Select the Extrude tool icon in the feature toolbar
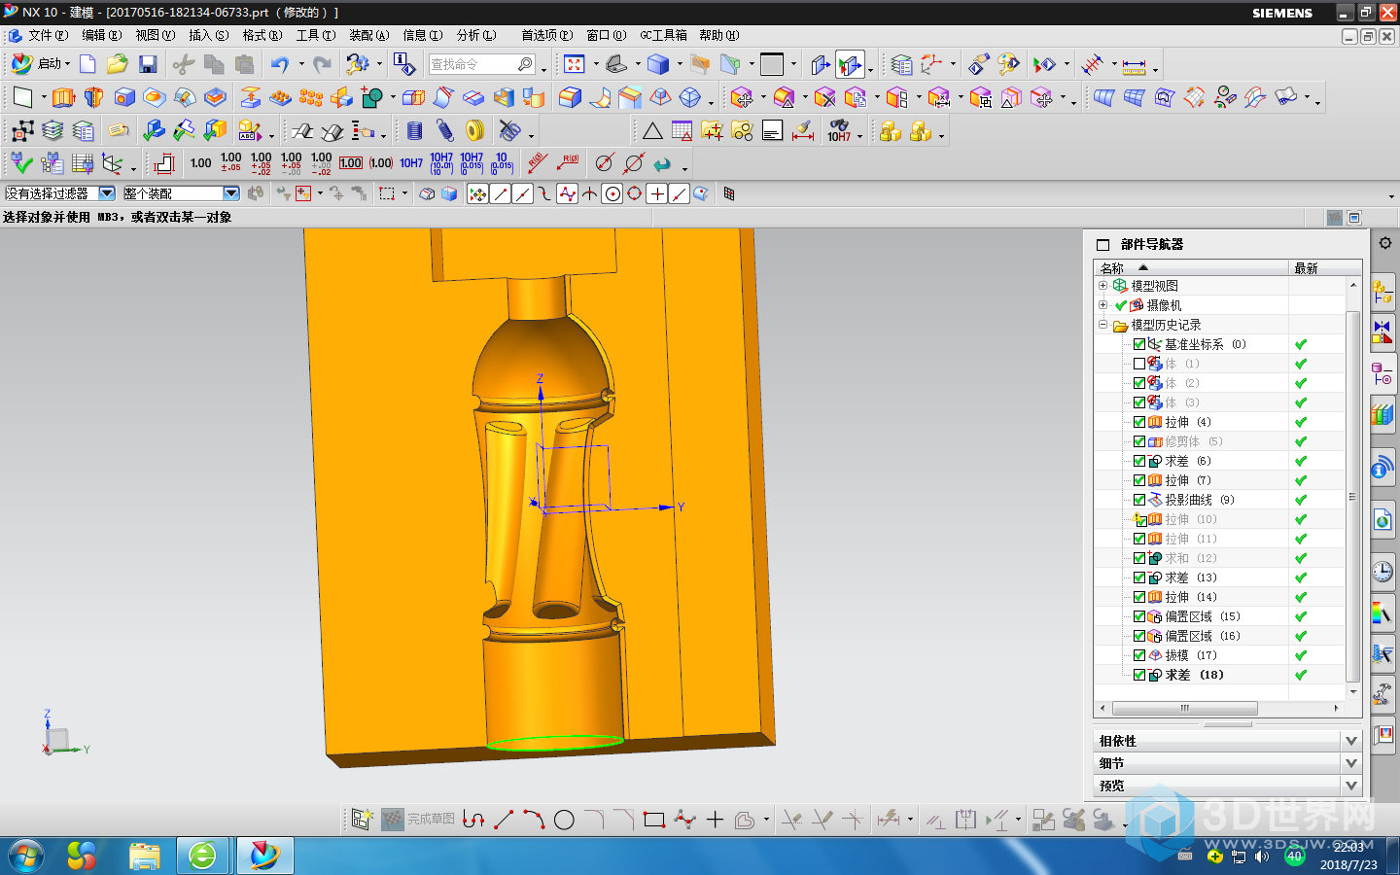Image resolution: width=1400 pixels, height=875 pixels. pos(63,97)
